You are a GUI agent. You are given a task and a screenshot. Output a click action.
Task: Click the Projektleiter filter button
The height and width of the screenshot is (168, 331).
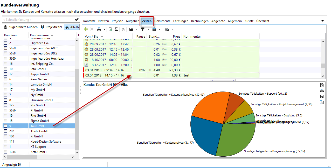51,27
